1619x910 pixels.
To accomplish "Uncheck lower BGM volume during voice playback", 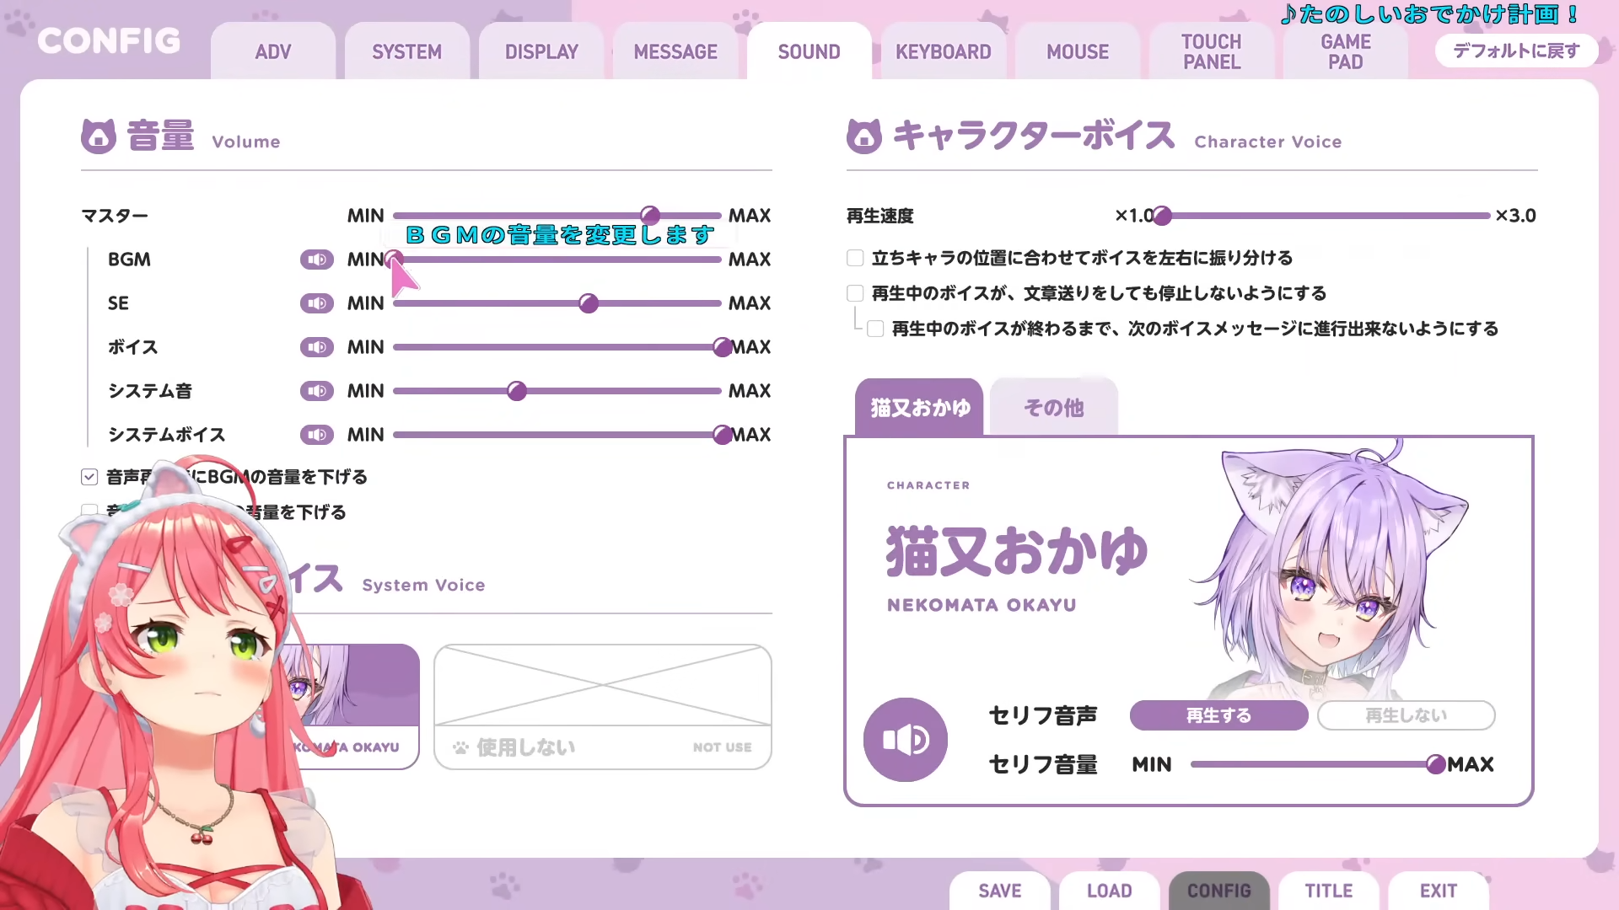I will pos(89,477).
